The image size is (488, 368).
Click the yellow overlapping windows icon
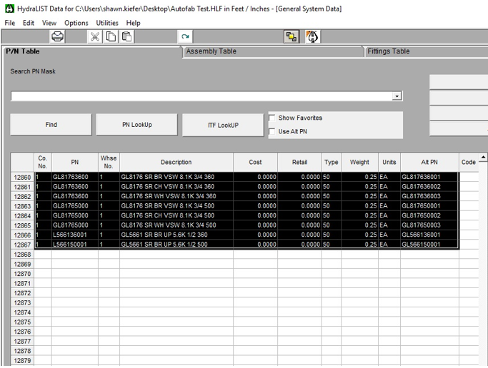292,36
